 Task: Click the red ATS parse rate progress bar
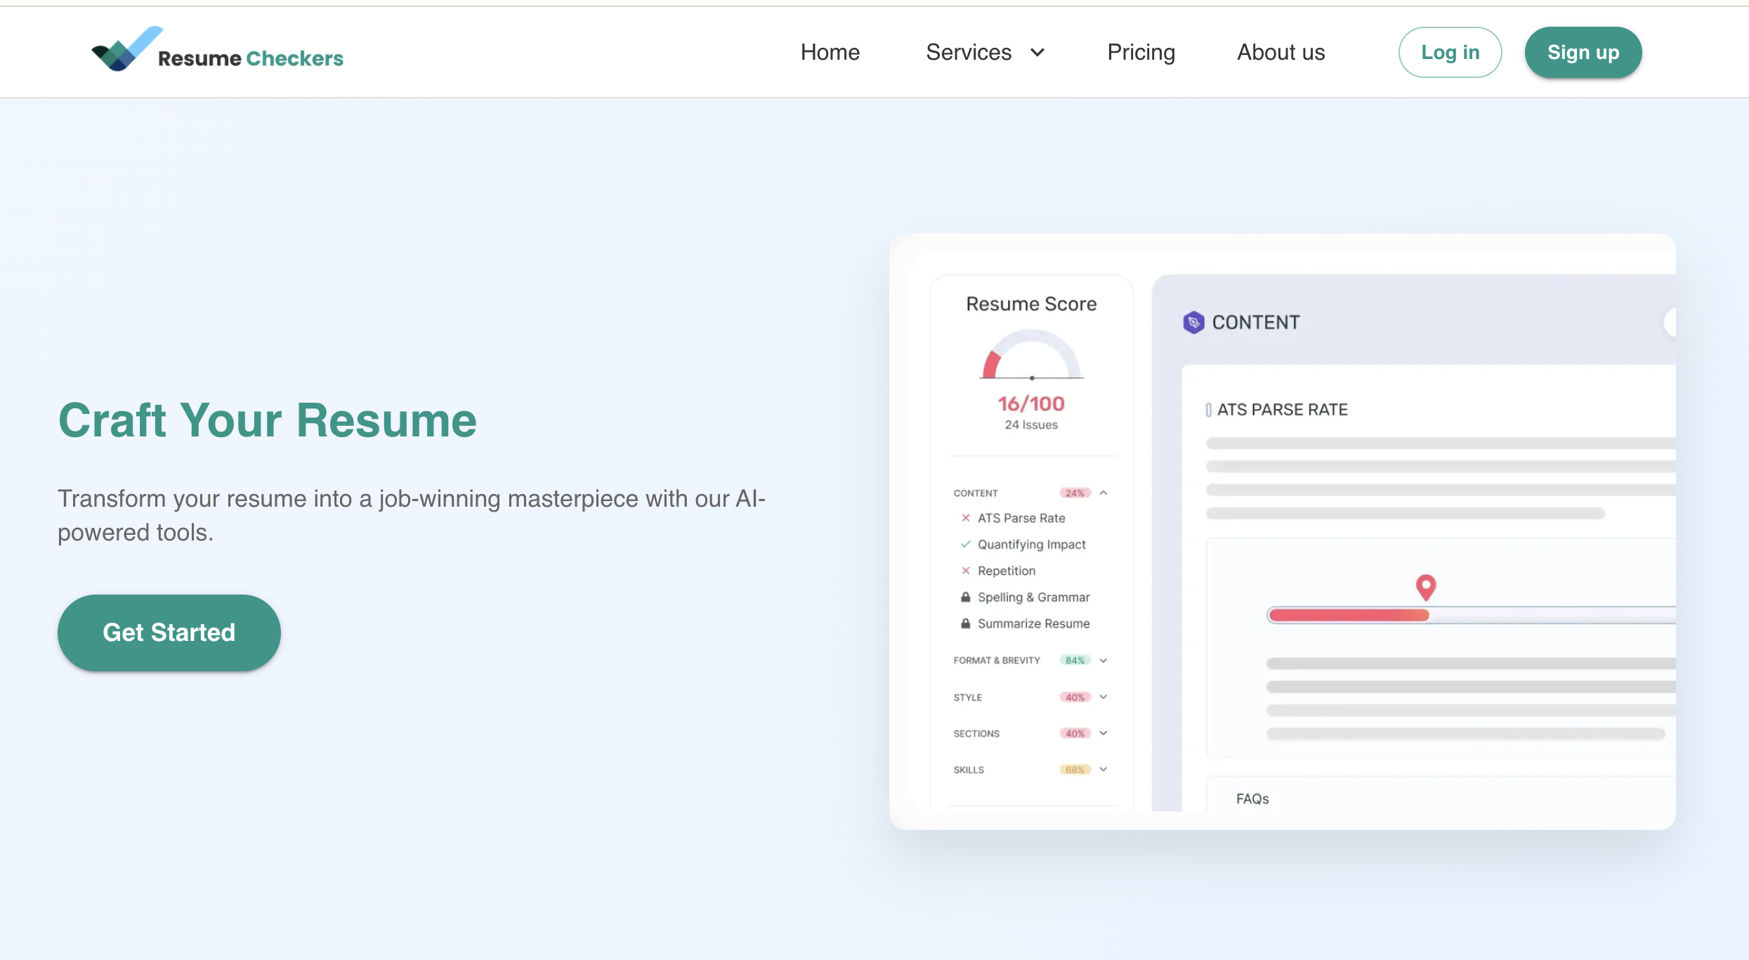(x=1349, y=614)
